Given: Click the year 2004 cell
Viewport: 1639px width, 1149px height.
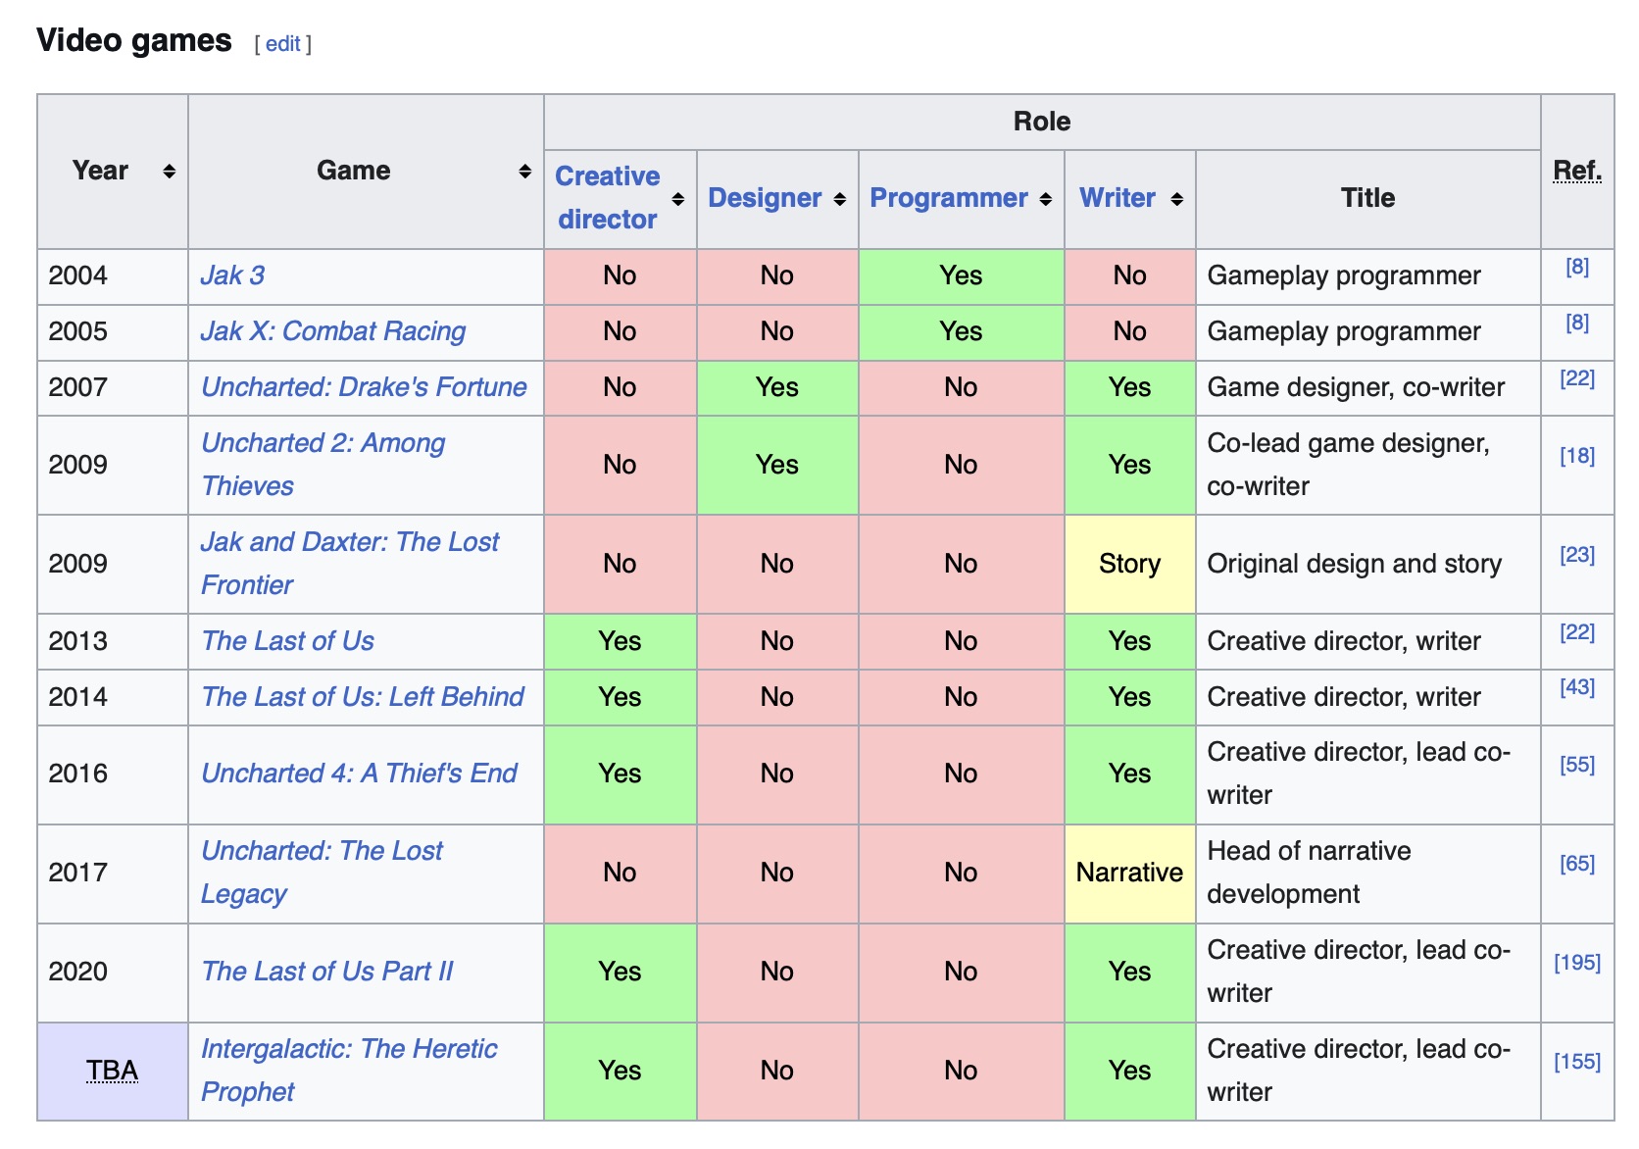Looking at the screenshot, I should [x=112, y=275].
